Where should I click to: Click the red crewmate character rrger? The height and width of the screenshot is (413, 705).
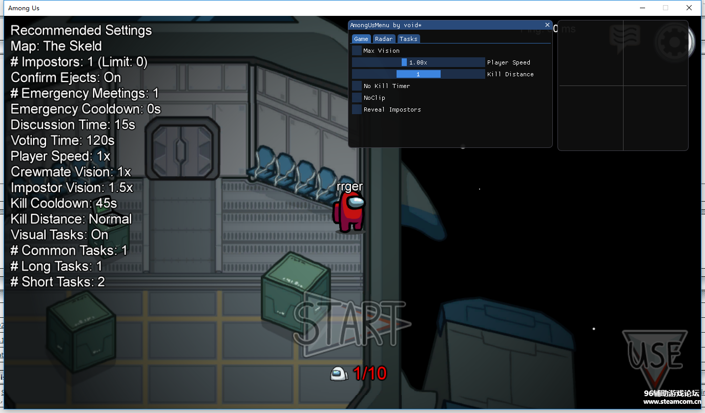(350, 211)
